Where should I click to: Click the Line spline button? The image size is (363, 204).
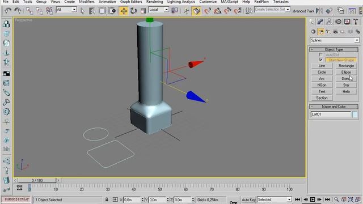322,66
